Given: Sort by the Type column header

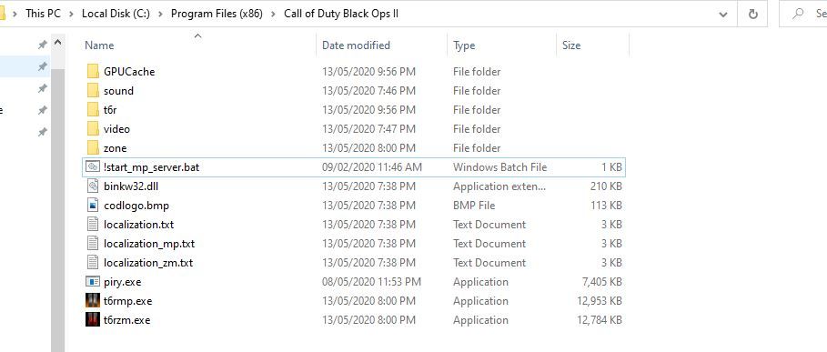Looking at the screenshot, I should tap(464, 45).
